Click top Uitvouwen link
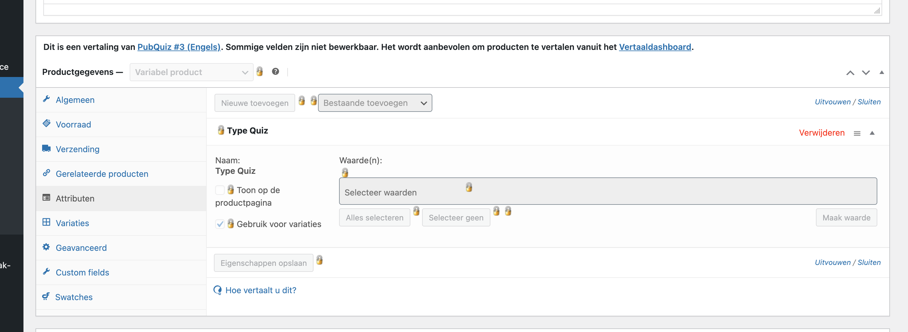Viewport: 908px width, 332px height. tap(832, 102)
